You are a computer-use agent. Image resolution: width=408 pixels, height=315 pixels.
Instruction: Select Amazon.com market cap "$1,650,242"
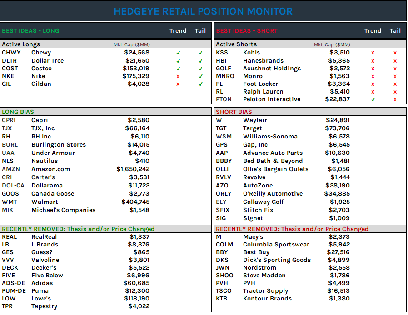(133, 169)
